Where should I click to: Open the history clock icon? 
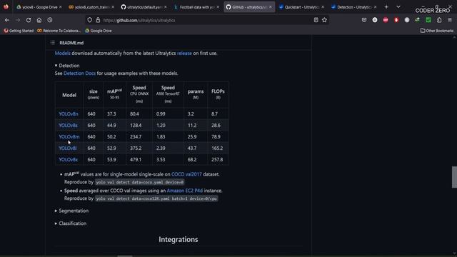click(50, 20)
